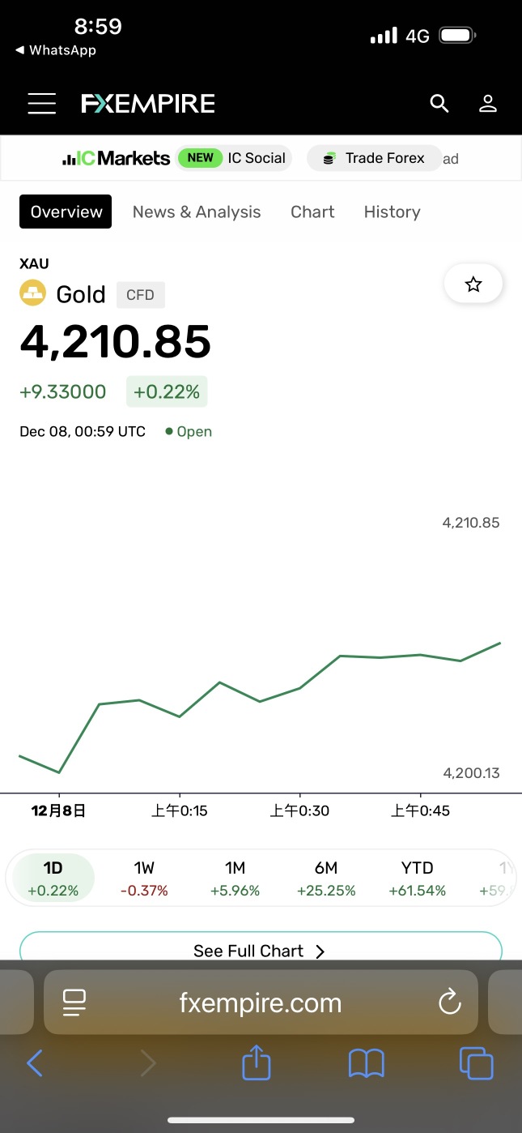Open the user account profile icon
Image resolution: width=522 pixels, height=1133 pixels.
488,104
